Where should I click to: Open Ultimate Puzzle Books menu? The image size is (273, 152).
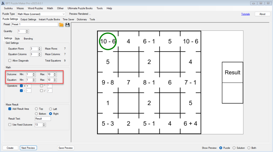[x=80, y=8]
